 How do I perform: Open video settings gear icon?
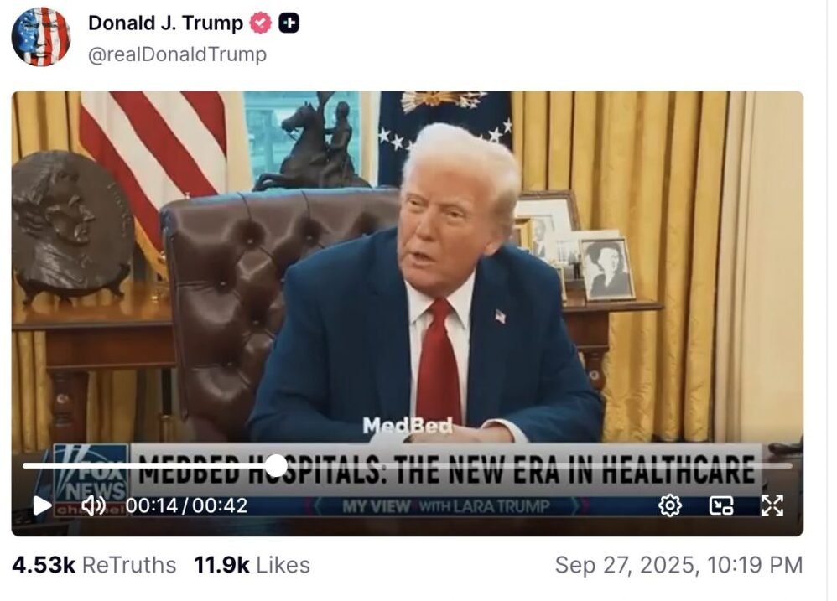(670, 505)
